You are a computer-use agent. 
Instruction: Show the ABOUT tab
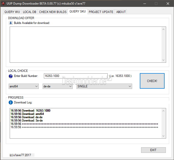click(x=121, y=12)
